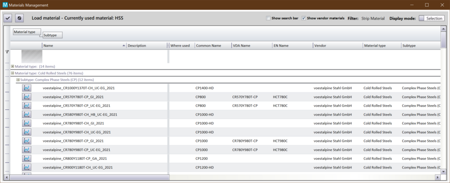Screen dimensions: 450x183
Task: Click common name CP1400-HD
Action: tap(205, 88)
